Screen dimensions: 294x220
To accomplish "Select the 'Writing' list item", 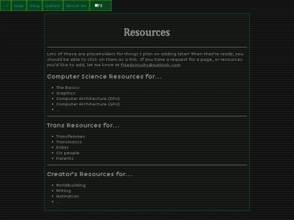I will click(x=63, y=191).
